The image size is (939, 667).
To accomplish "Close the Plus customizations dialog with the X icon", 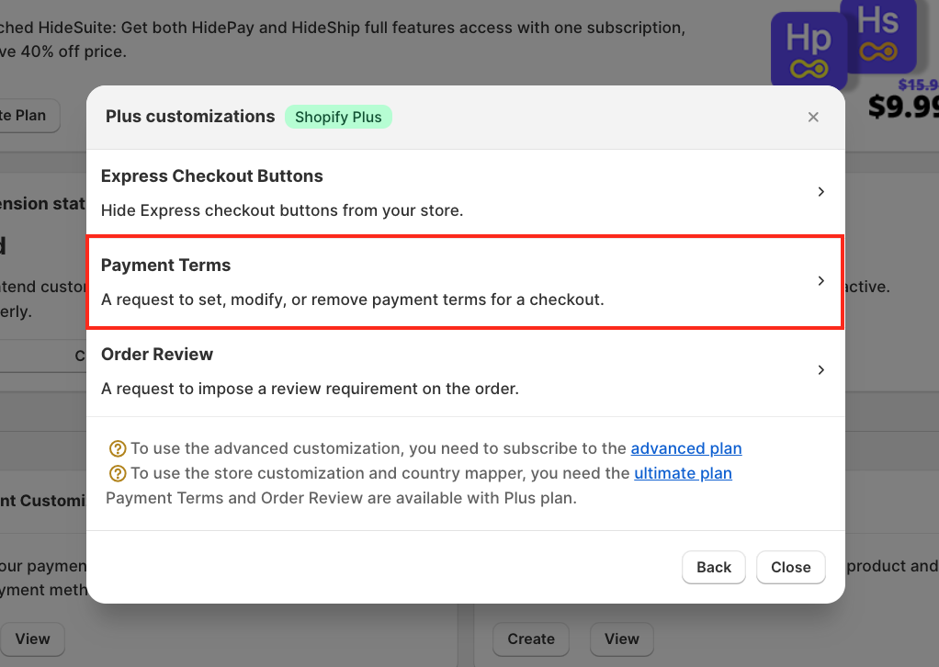I will (813, 118).
